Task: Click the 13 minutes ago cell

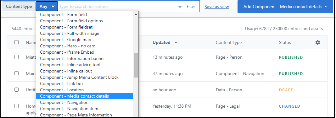Action: (x=168, y=57)
